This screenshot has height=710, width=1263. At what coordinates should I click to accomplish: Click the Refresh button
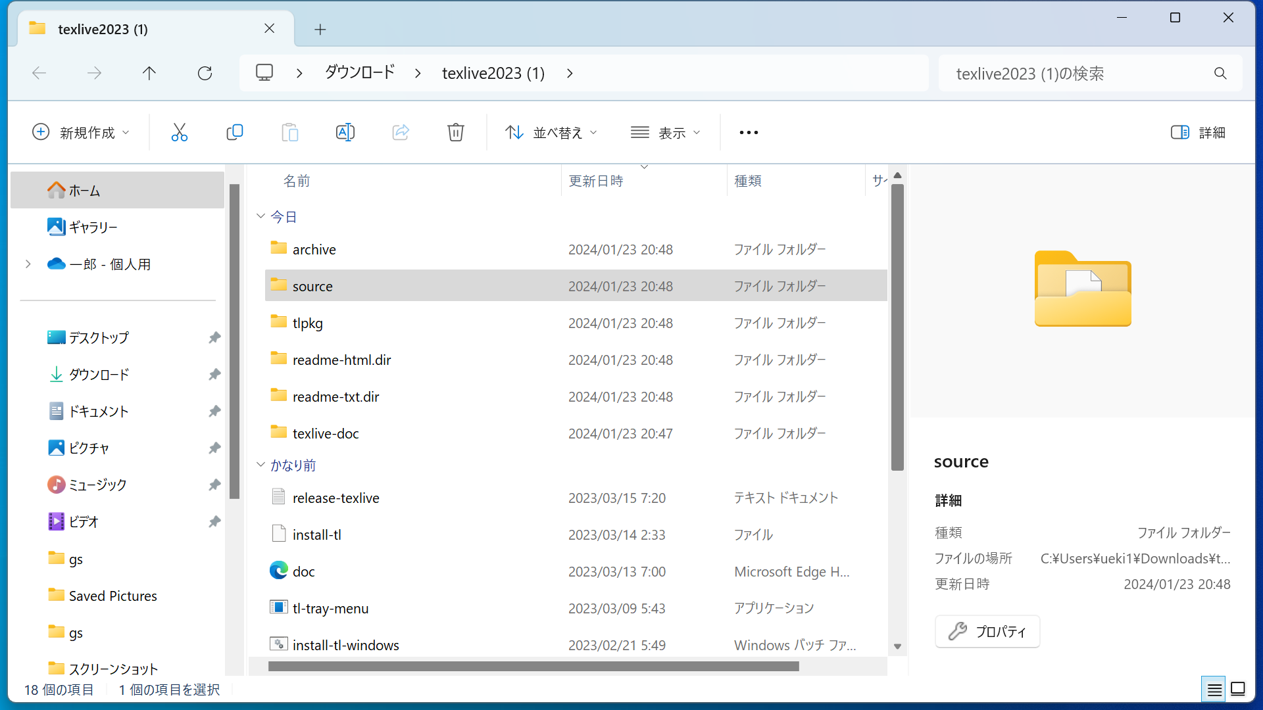[205, 73]
